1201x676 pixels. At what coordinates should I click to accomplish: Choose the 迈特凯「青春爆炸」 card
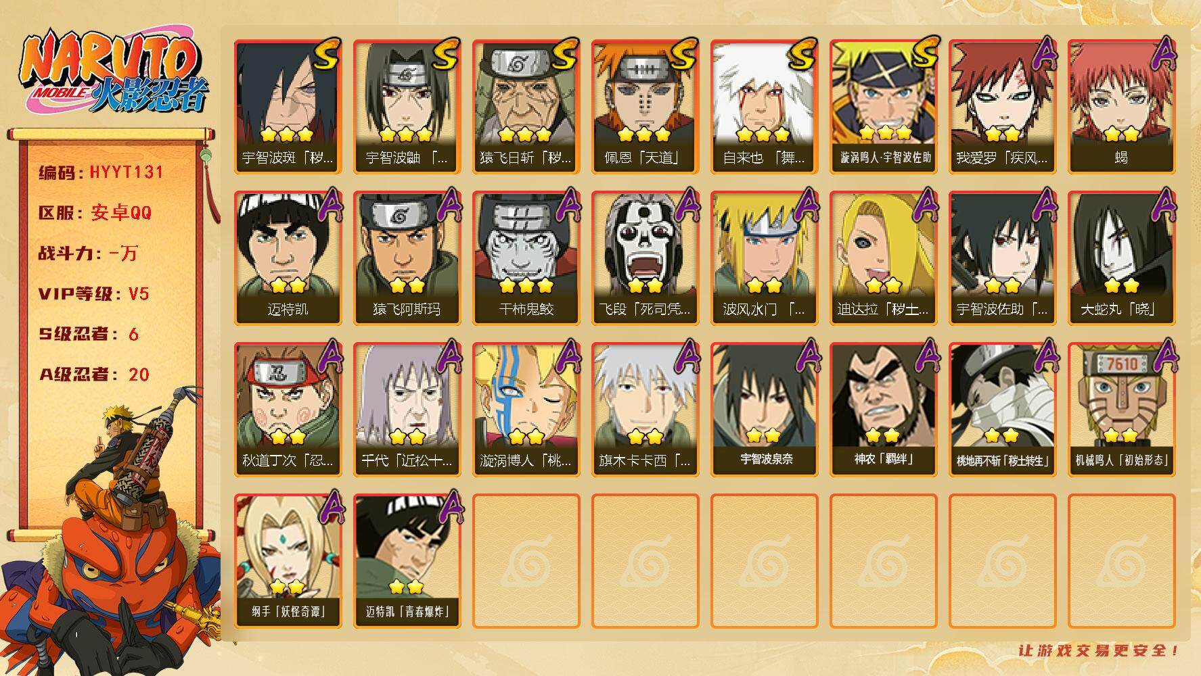coord(407,561)
